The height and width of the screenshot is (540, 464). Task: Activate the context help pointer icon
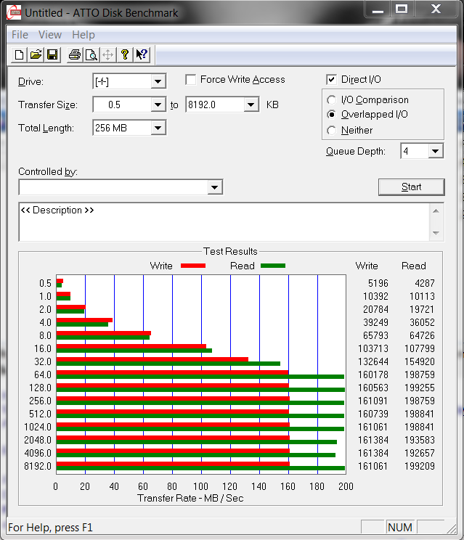[142, 54]
